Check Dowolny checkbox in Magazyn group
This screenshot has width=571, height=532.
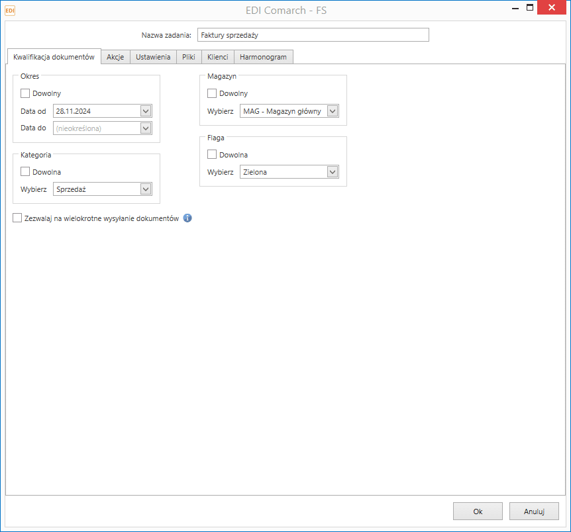(211, 93)
